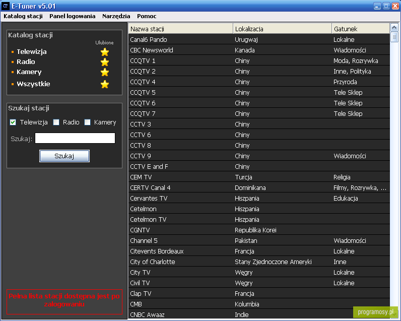Focus the Szukaj text input field
Viewport: 401px width, 321px height.
(x=75, y=138)
